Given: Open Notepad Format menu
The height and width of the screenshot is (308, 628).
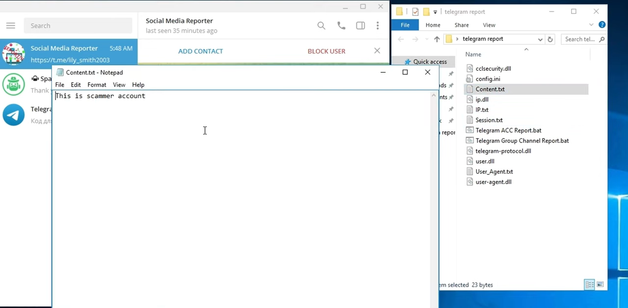Looking at the screenshot, I should pos(97,85).
